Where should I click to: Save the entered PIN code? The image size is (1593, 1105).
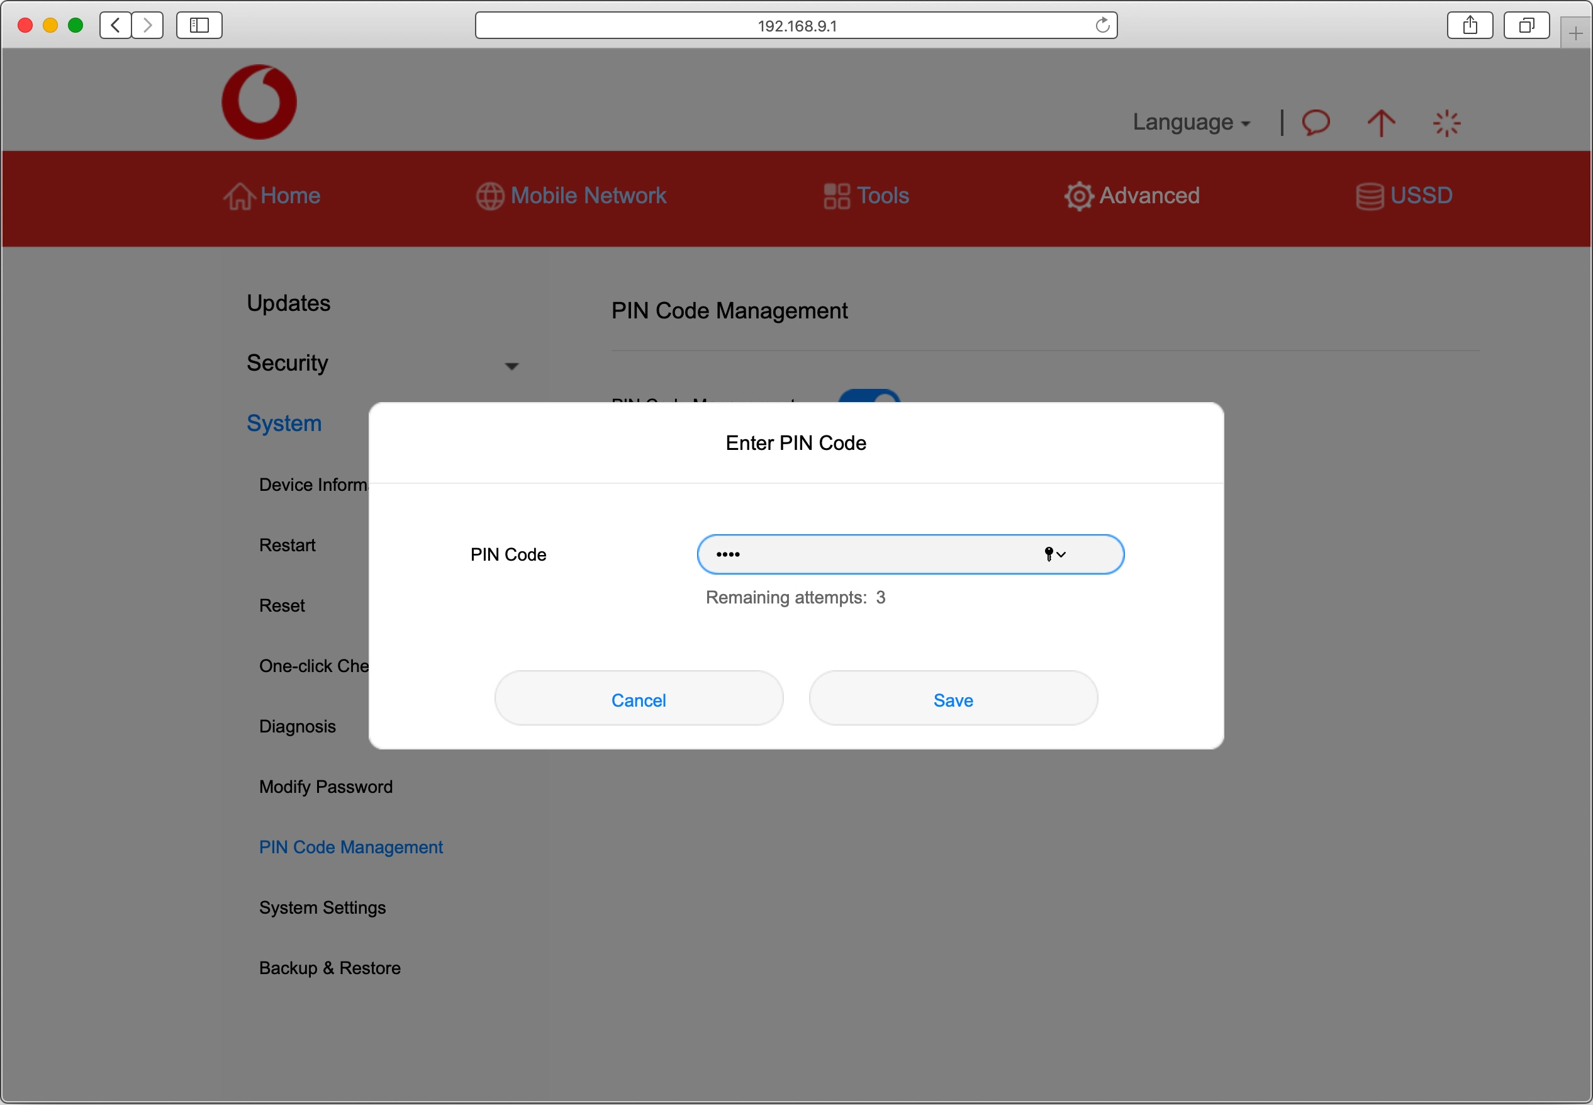pyautogui.click(x=953, y=699)
